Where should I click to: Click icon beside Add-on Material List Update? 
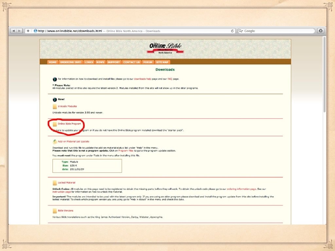[x=55, y=142]
